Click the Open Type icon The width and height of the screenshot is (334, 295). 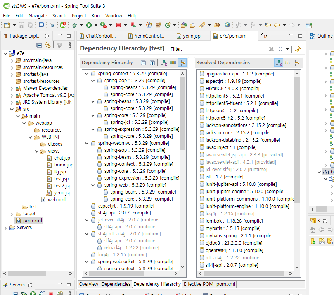pyautogui.click(x=183, y=25)
